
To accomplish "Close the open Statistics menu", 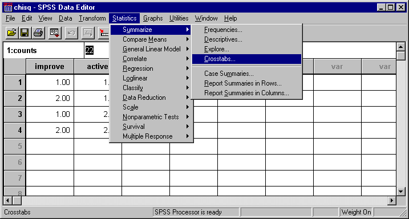I will (124, 18).
